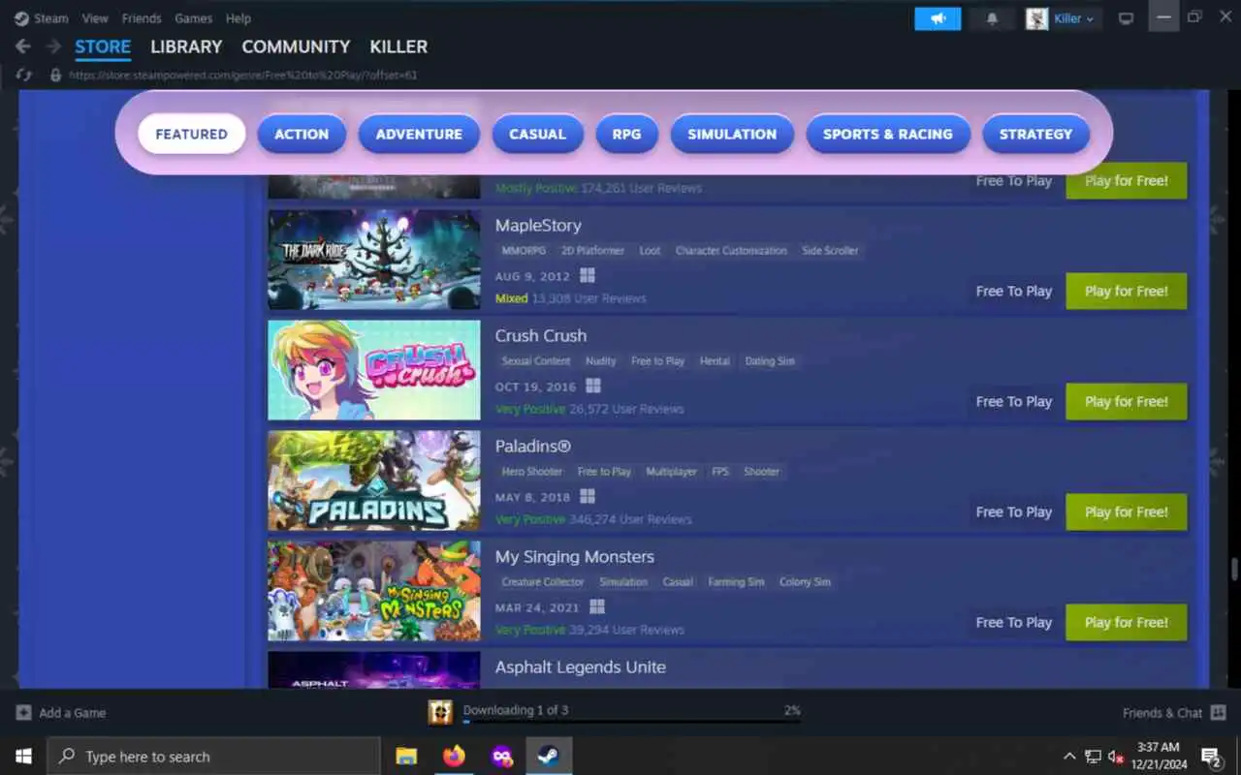Select the ACTION genre pill
This screenshot has height=775, width=1241.
point(302,134)
